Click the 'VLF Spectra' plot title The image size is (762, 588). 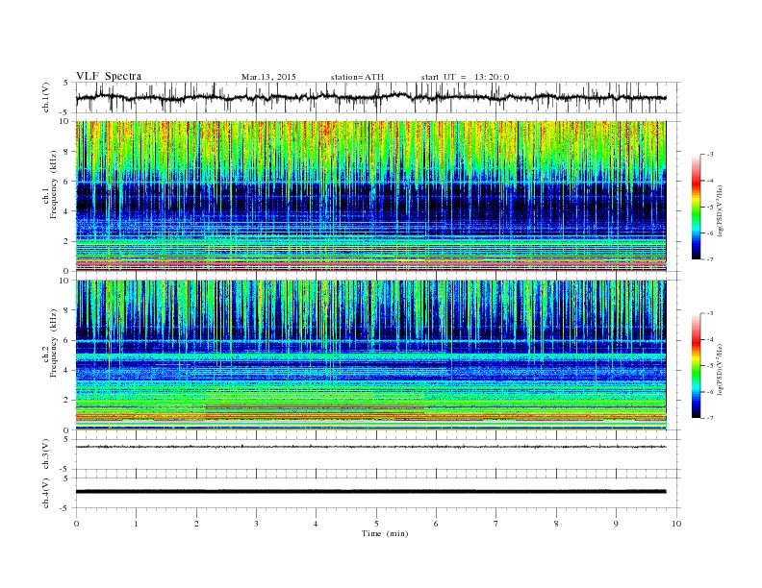point(109,76)
